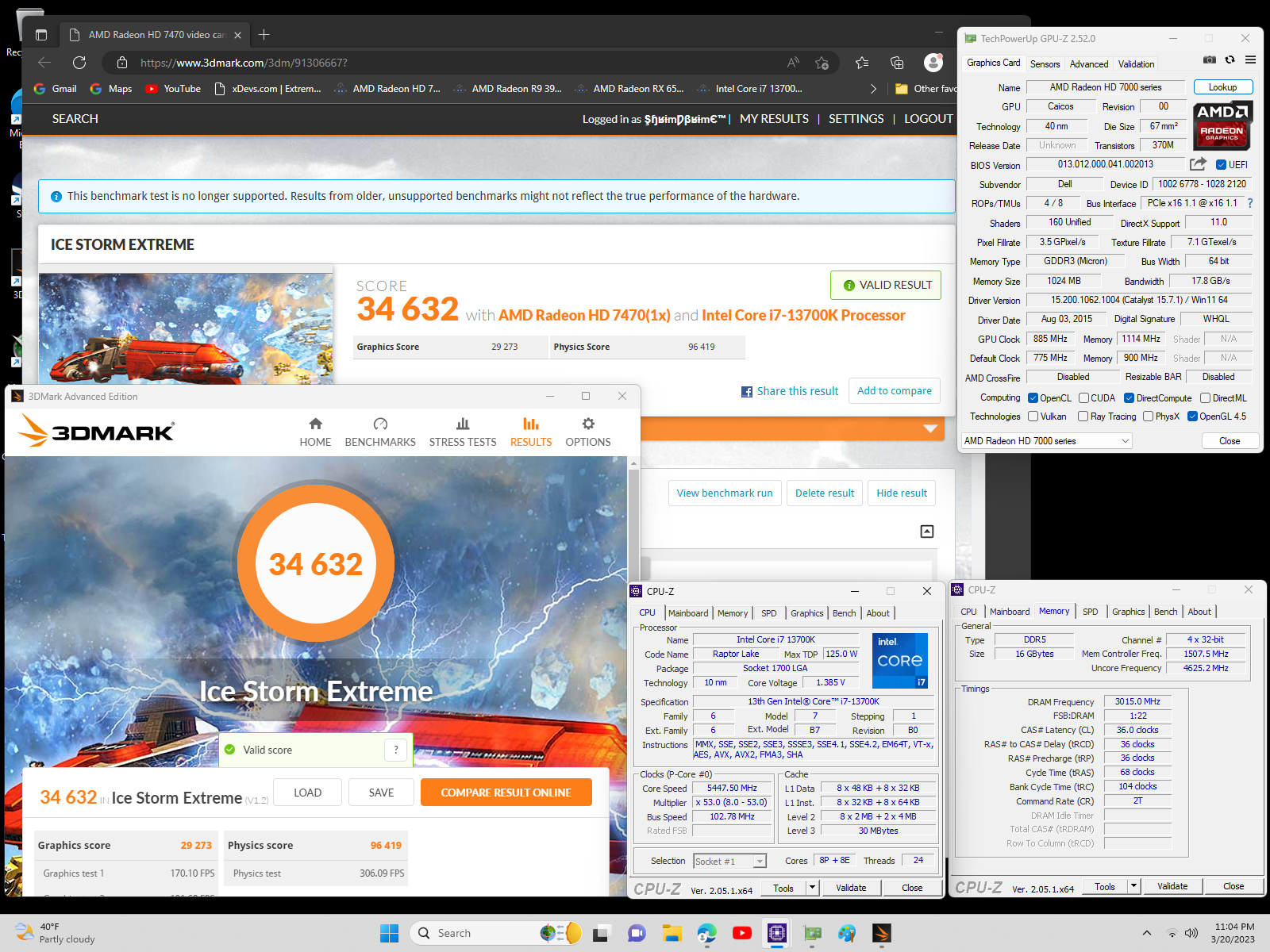This screenshot has height=952, width=1270.
Task: Toggle the PhysX checkbox
Action: (x=1148, y=416)
